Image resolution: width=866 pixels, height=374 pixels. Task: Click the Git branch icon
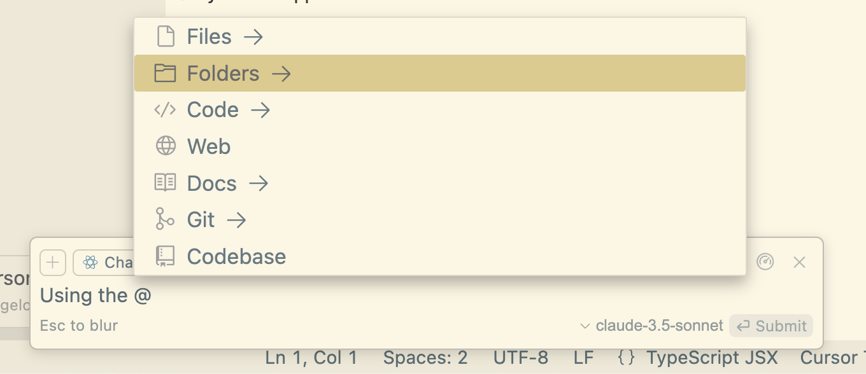pyautogui.click(x=165, y=219)
